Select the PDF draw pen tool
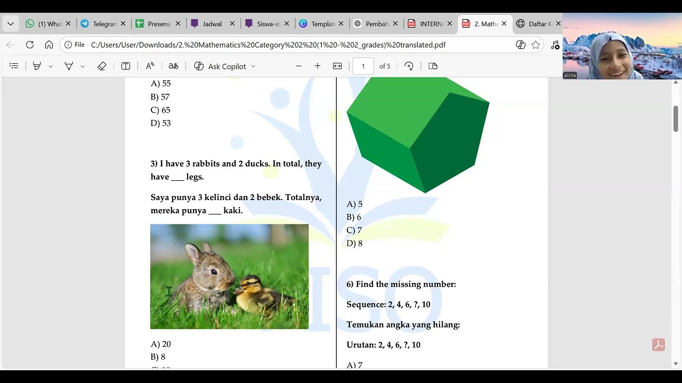 69,66
